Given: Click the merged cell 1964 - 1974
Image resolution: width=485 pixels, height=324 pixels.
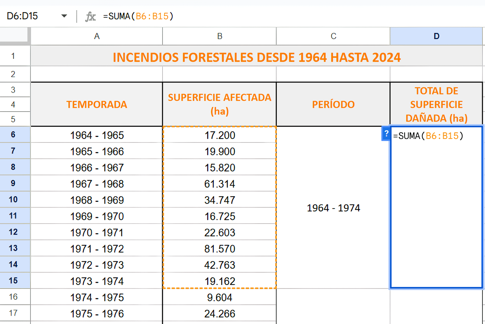Looking at the screenshot, I should pyautogui.click(x=333, y=208).
